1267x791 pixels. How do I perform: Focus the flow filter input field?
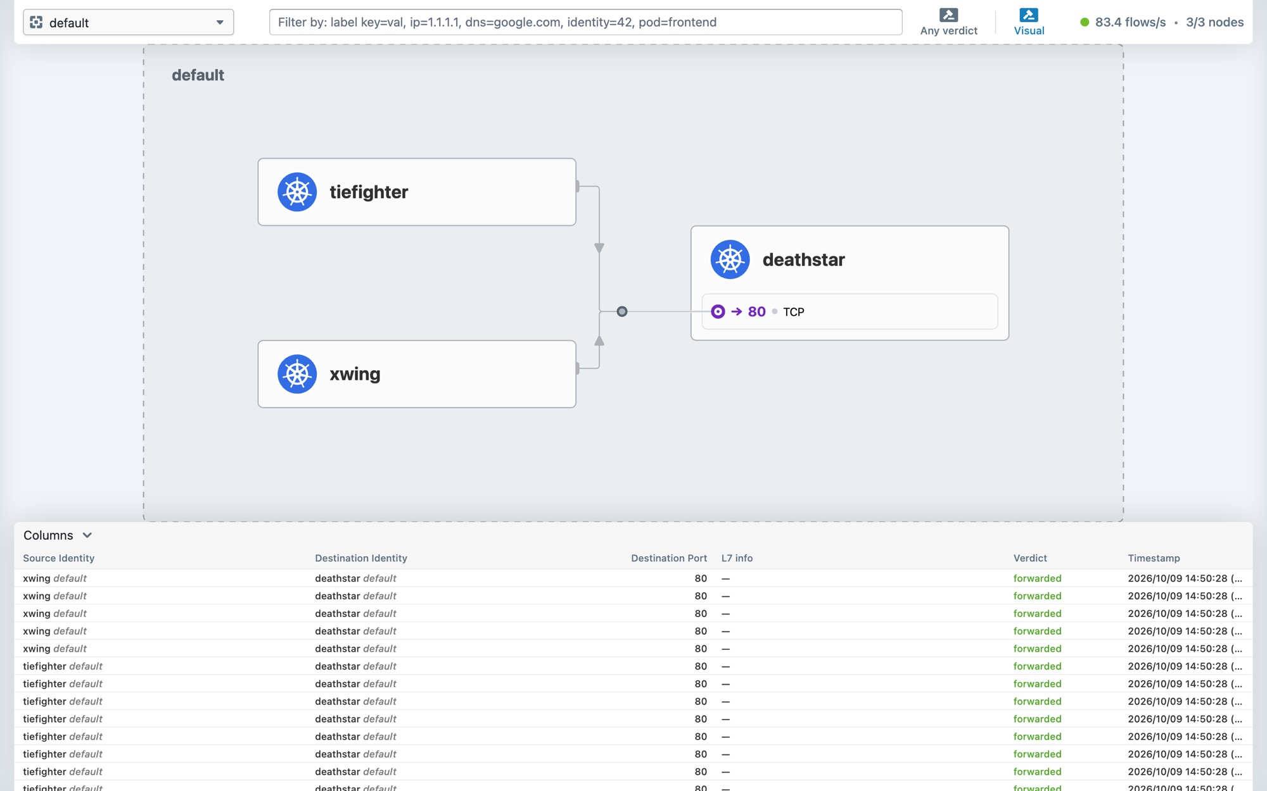coord(585,22)
